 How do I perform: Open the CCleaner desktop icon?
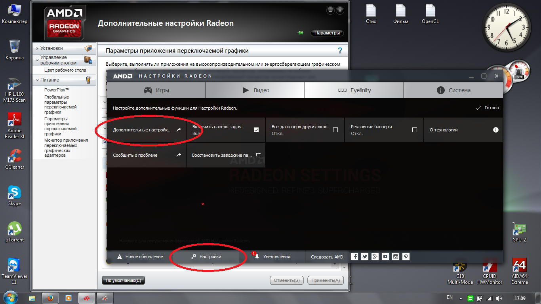click(15, 160)
